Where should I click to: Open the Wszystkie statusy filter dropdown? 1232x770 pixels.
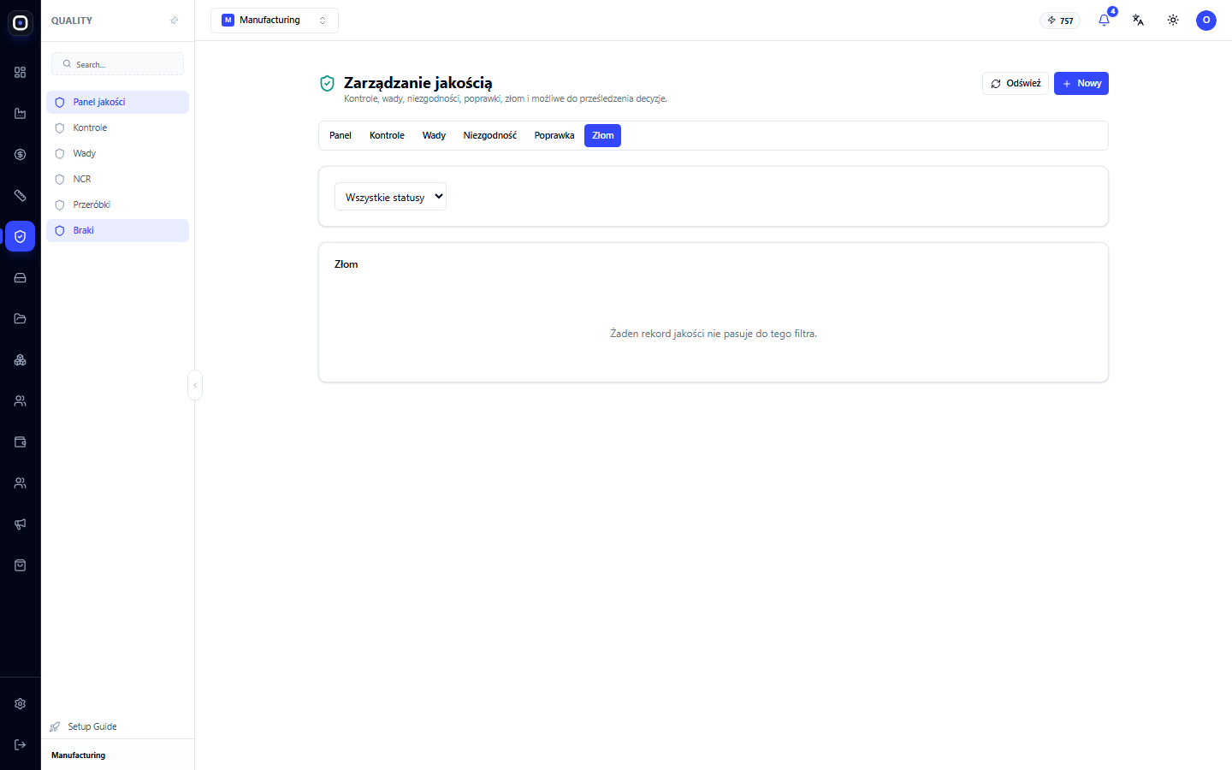click(x=390, y=197)
